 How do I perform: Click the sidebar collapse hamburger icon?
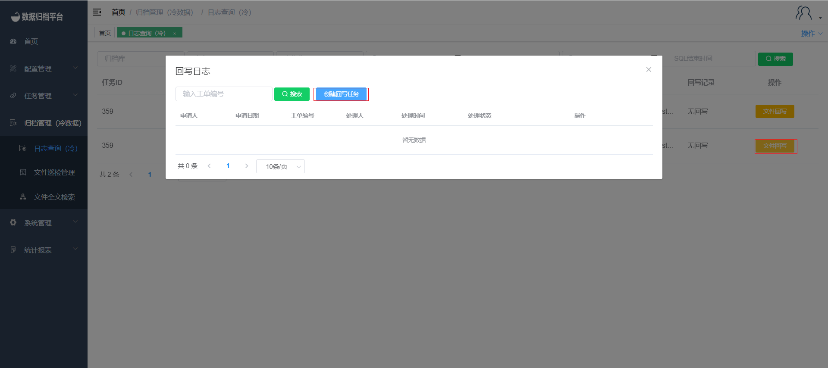tap(97, 12)
